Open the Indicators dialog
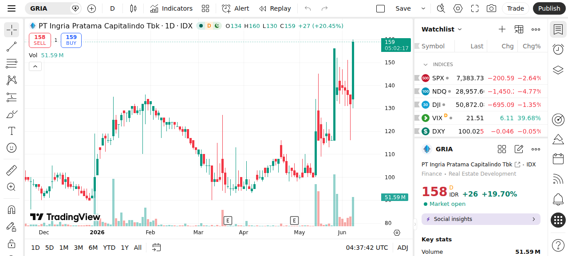Image resolution: width=568 pixels, height=256 pixels. pos(171,8)
